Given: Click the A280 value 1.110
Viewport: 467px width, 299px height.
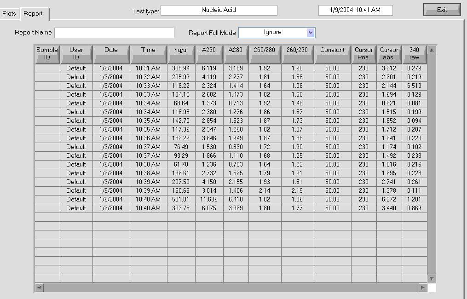Looking at the screenshot, I should point(236,155).
